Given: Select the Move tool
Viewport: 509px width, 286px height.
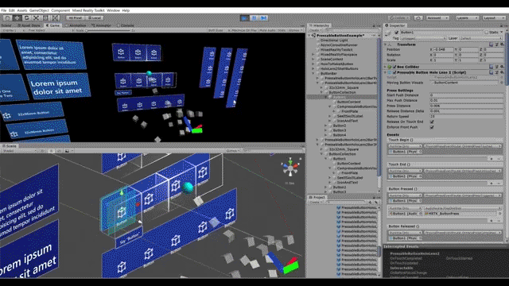Looking at the screenshot, I should 17,17.
